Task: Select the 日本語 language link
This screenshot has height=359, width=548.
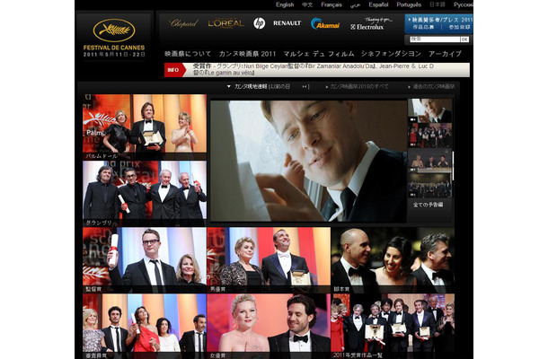Action: click(438, 4)
